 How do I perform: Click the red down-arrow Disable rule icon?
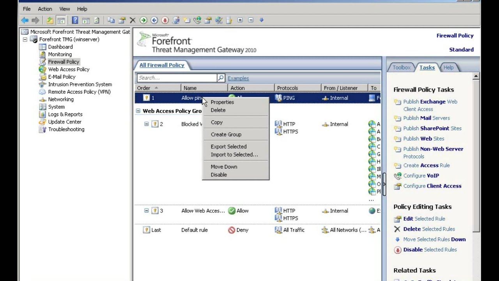tap(165, 20)
